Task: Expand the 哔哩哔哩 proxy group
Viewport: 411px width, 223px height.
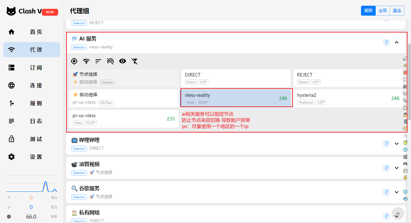Action: point(397,144)
